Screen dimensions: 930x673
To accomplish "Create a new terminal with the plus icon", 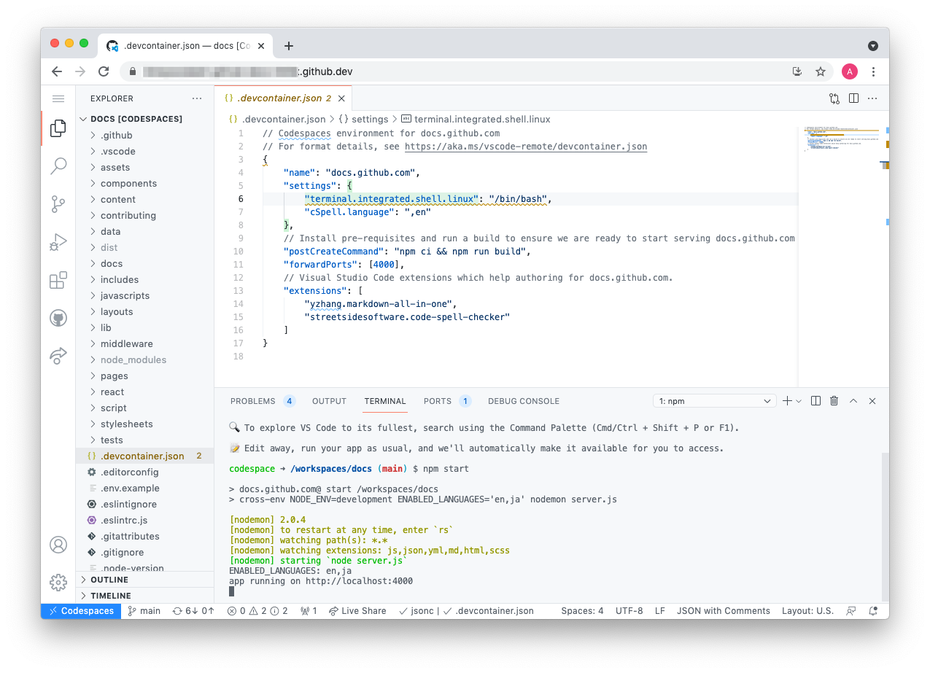I will [786, 400].
